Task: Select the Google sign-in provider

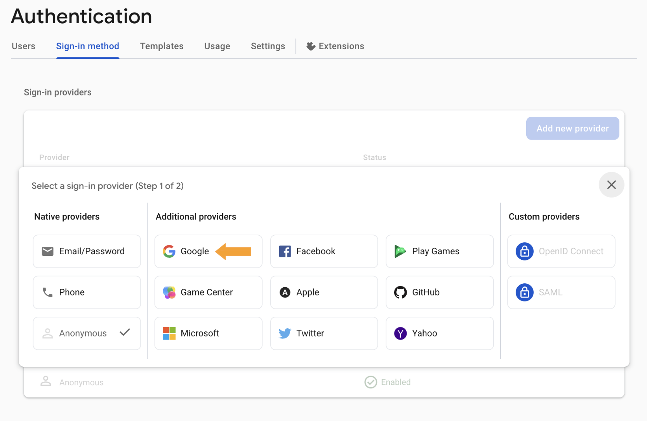Action: [x=209, y=251]
